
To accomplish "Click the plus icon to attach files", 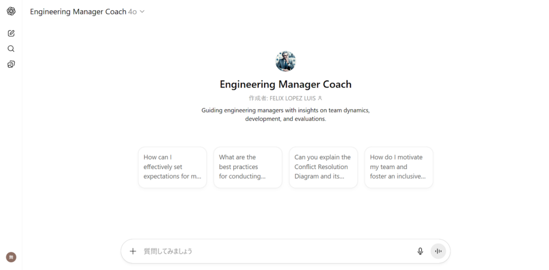I will click(133, 251).
